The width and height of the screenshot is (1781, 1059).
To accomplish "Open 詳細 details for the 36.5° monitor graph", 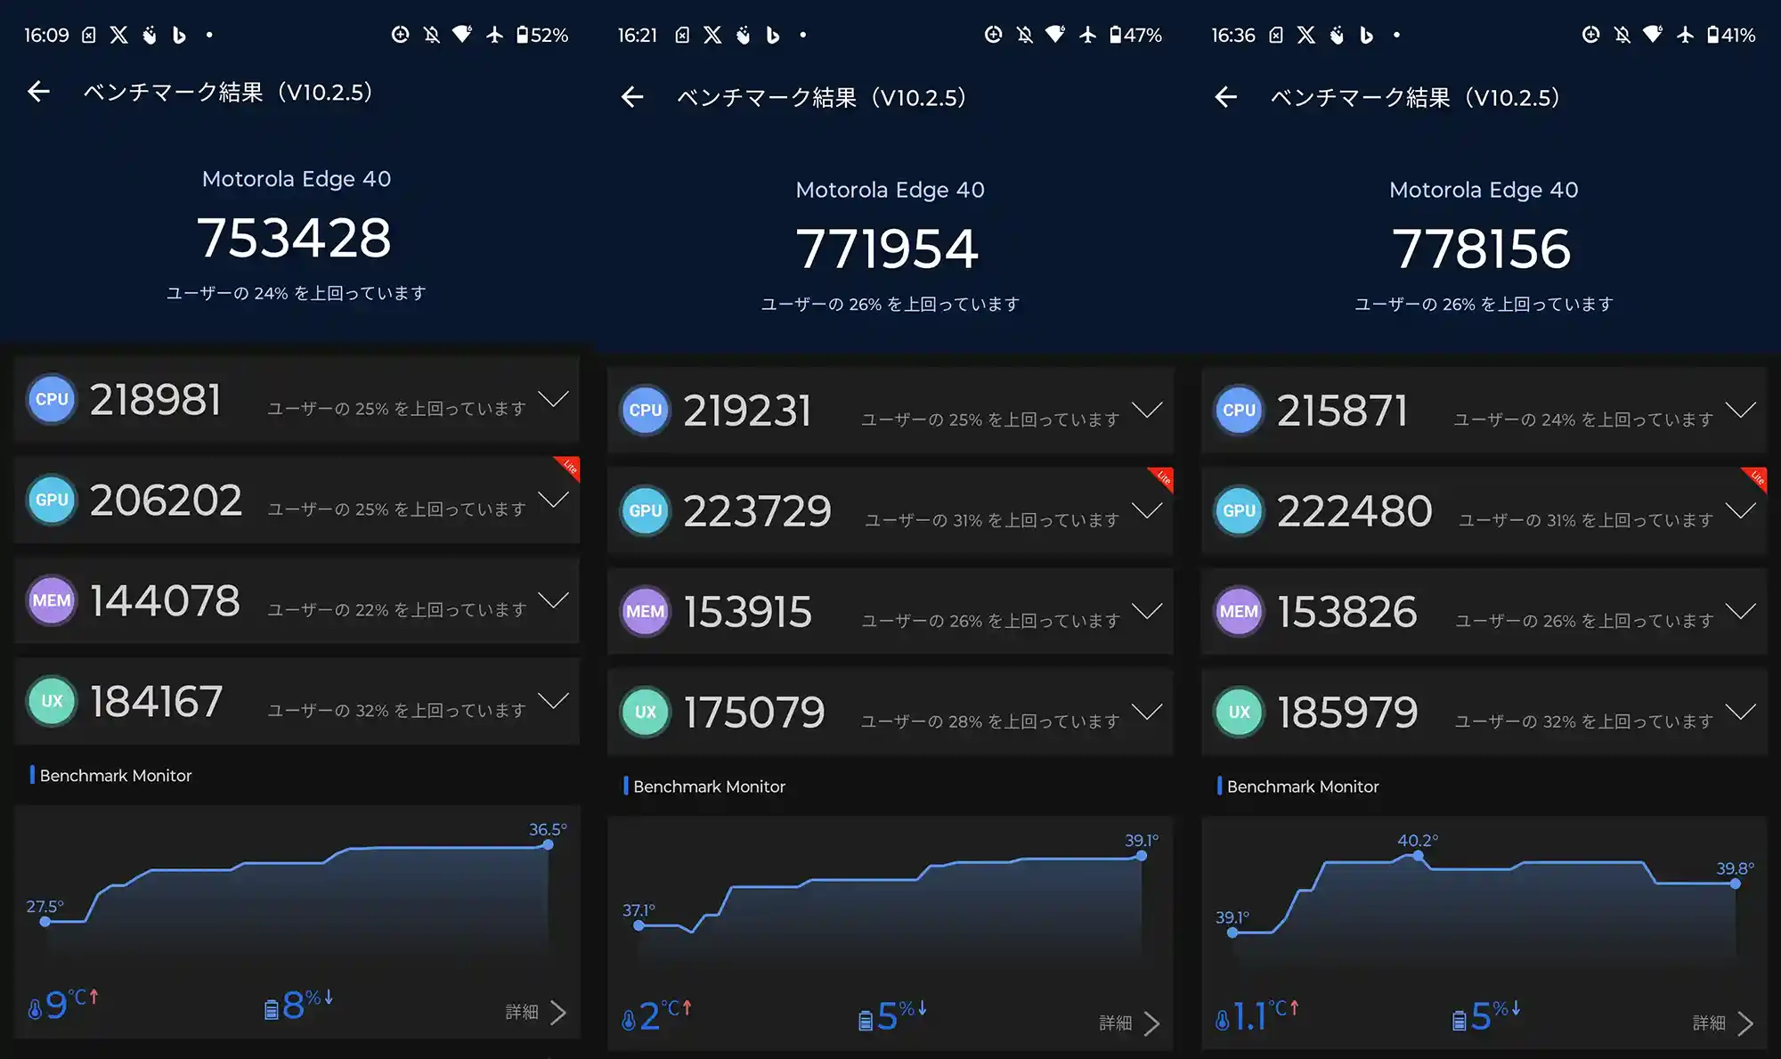I will [536, 1012].
